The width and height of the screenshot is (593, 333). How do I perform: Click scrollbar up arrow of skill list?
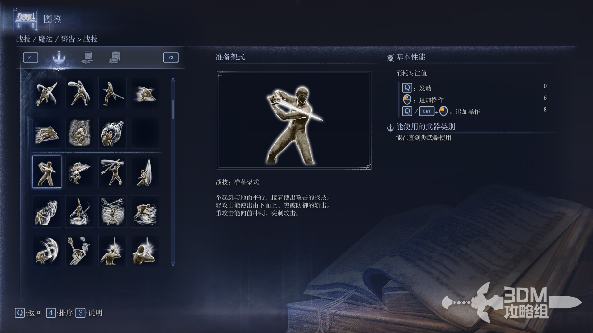coord(173,80)
